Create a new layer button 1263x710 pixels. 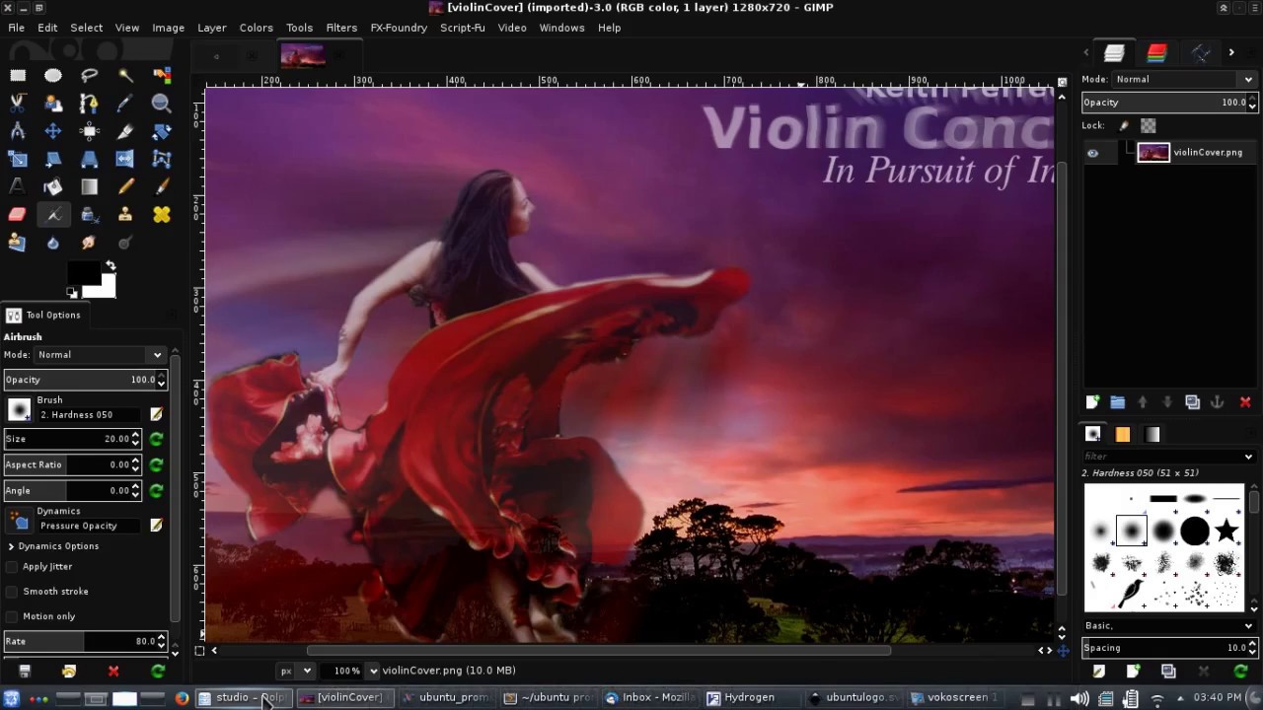coord(1092,402)
